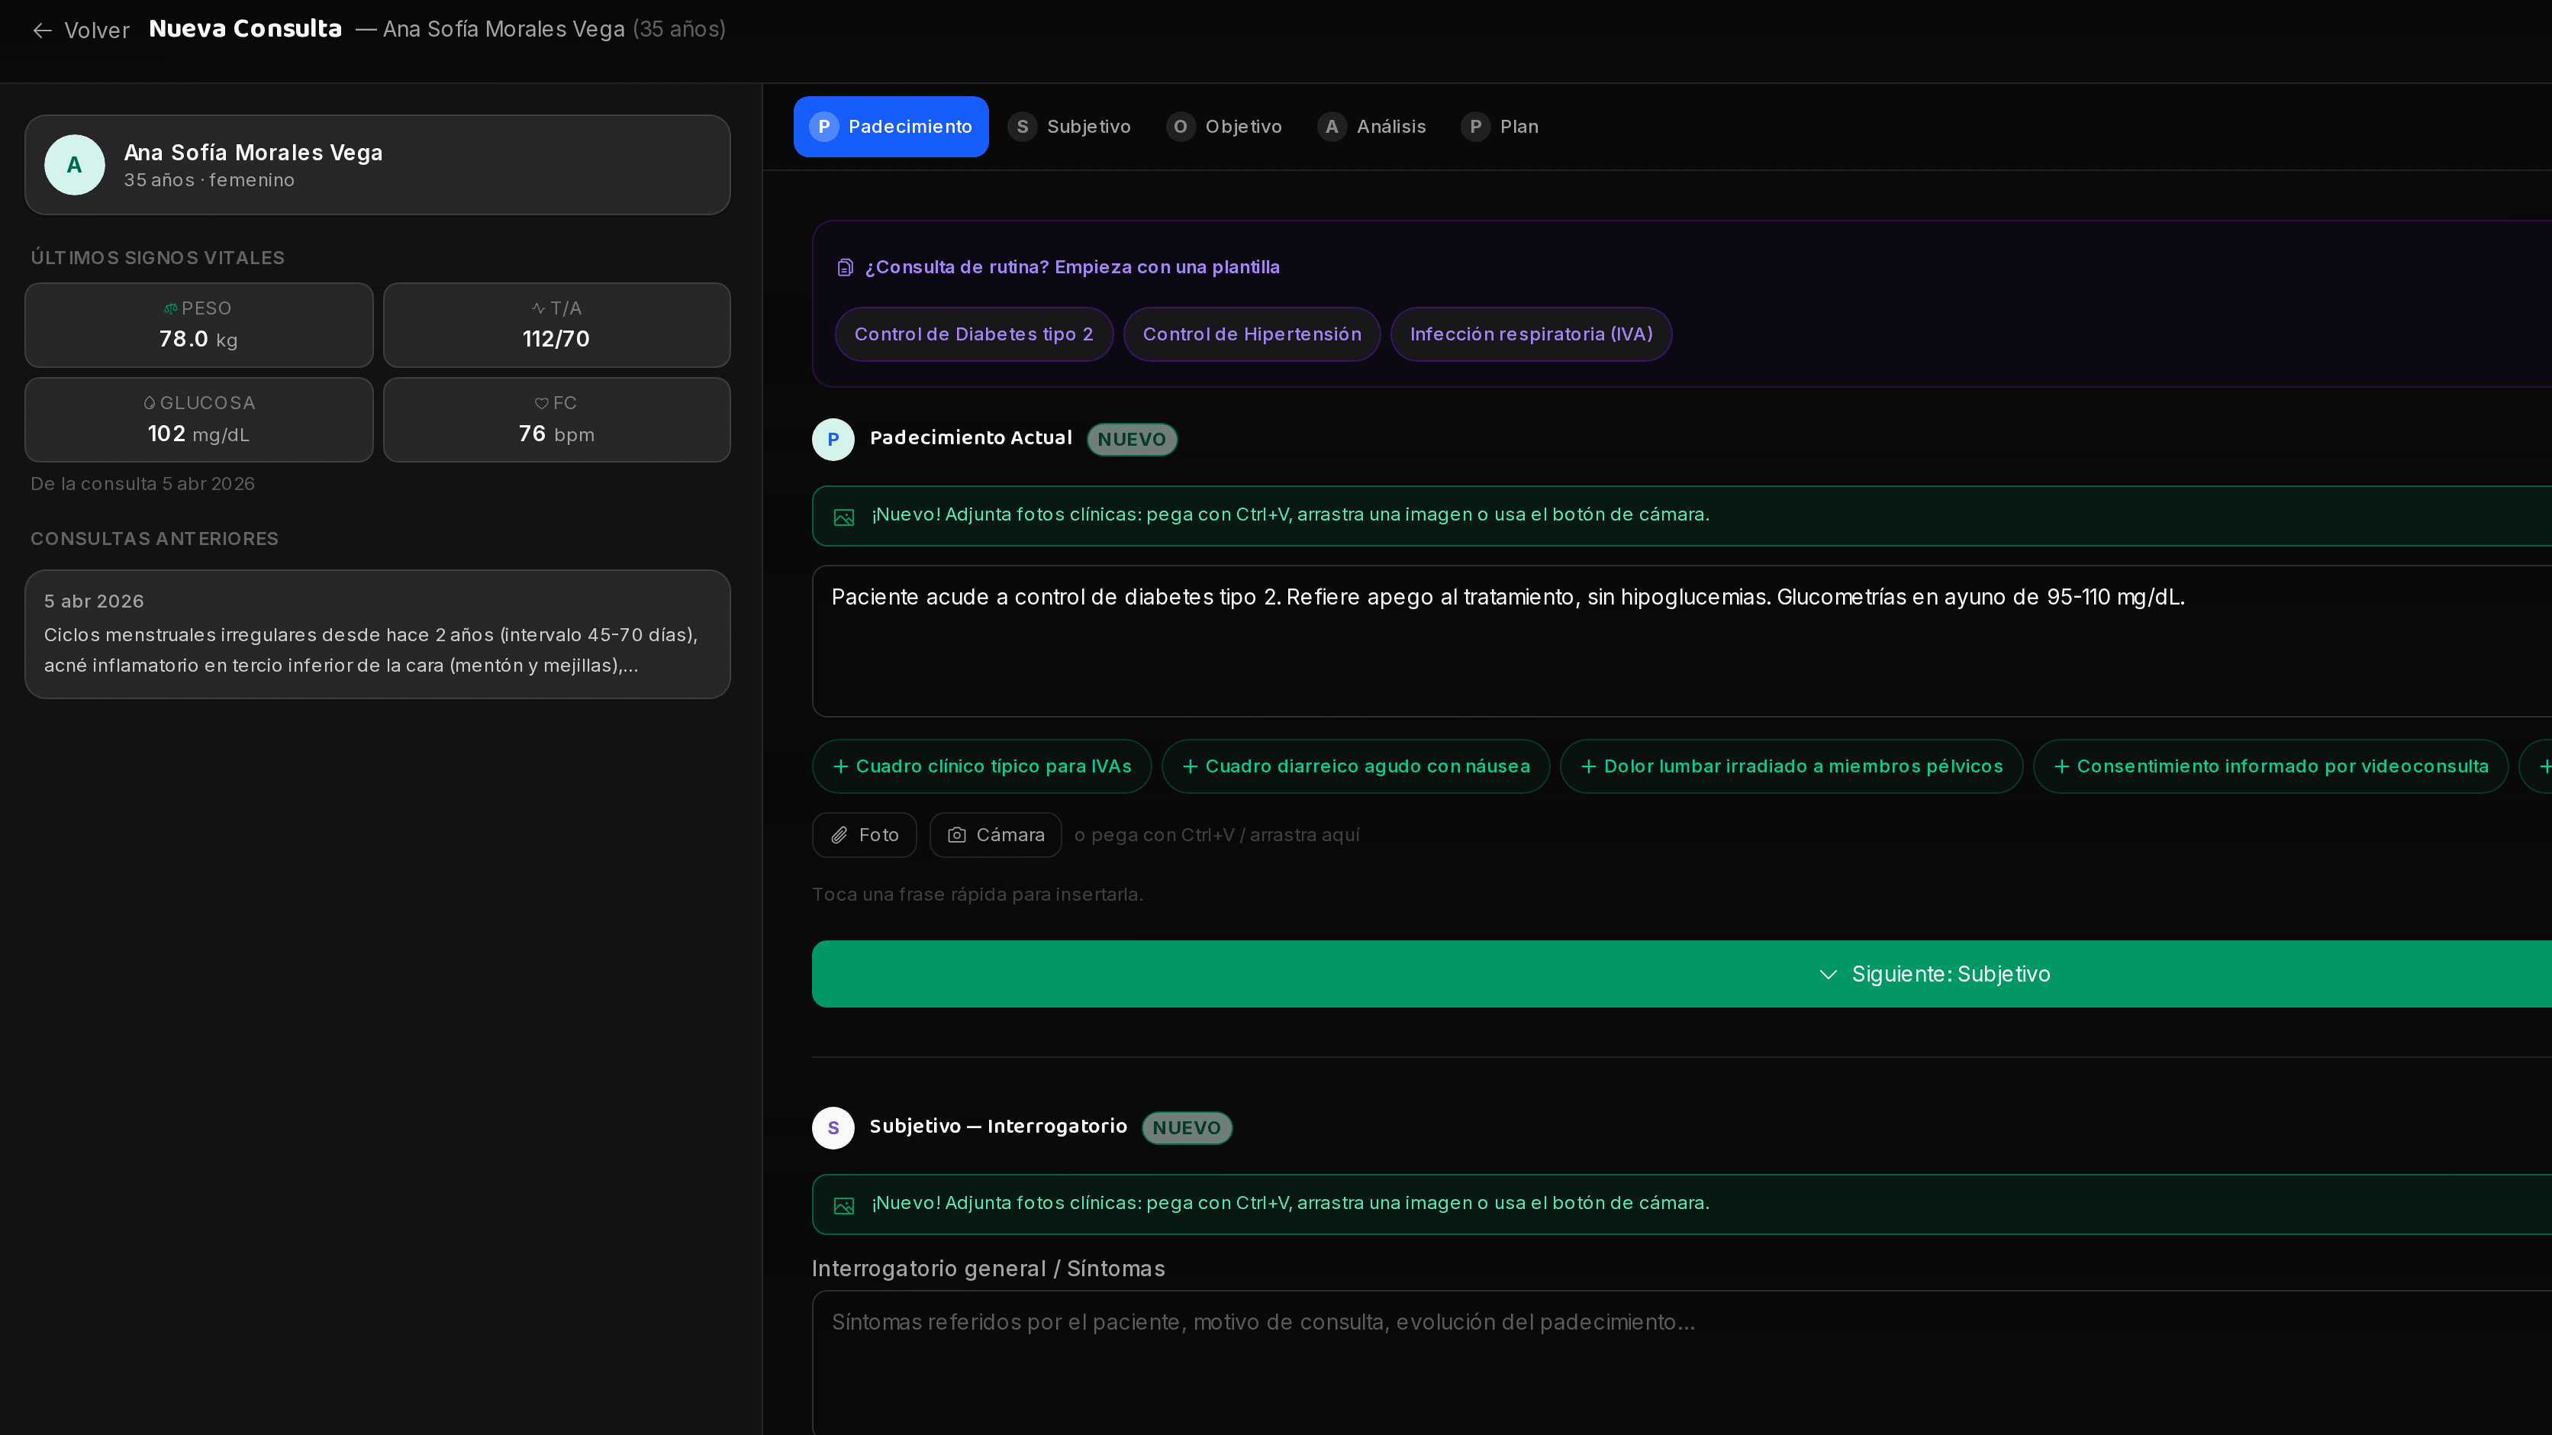Screen dimensions: 2552x1435
Task: Select the Ana Sofía Morales Vega patient card
Action: click(x=378, y=165)
